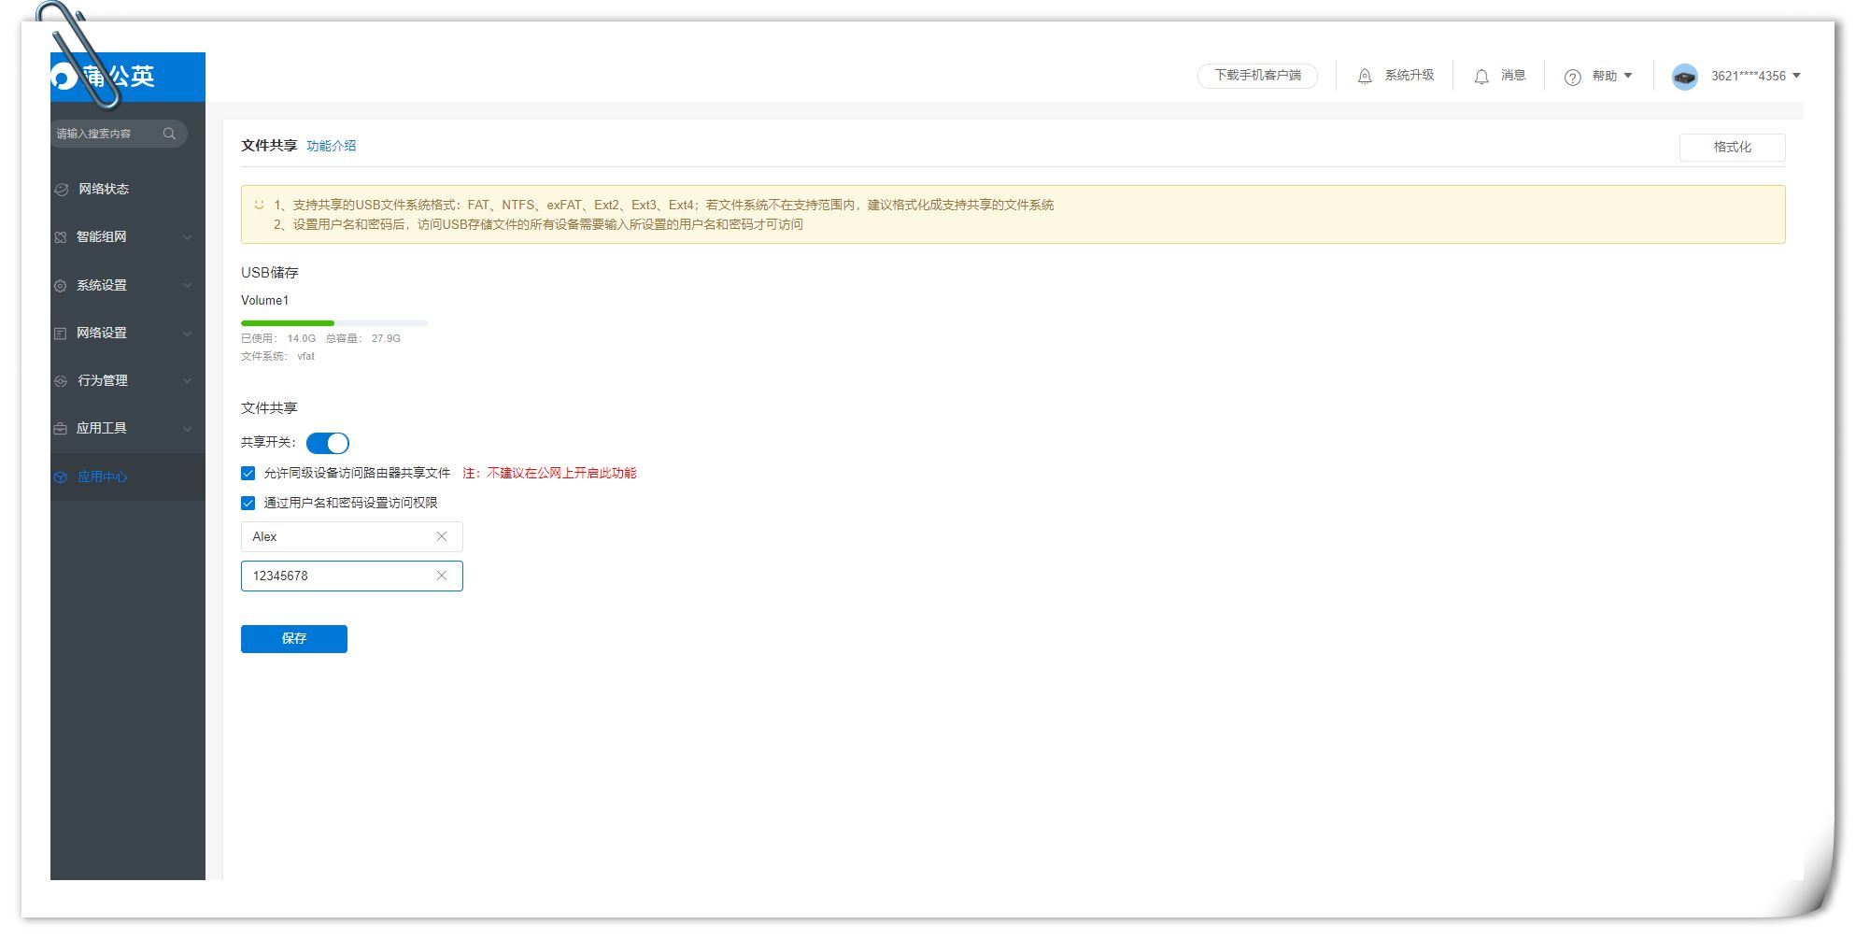Click the 格式化 format button
Screen dimensions: 1856x939
click(1732, 147)
